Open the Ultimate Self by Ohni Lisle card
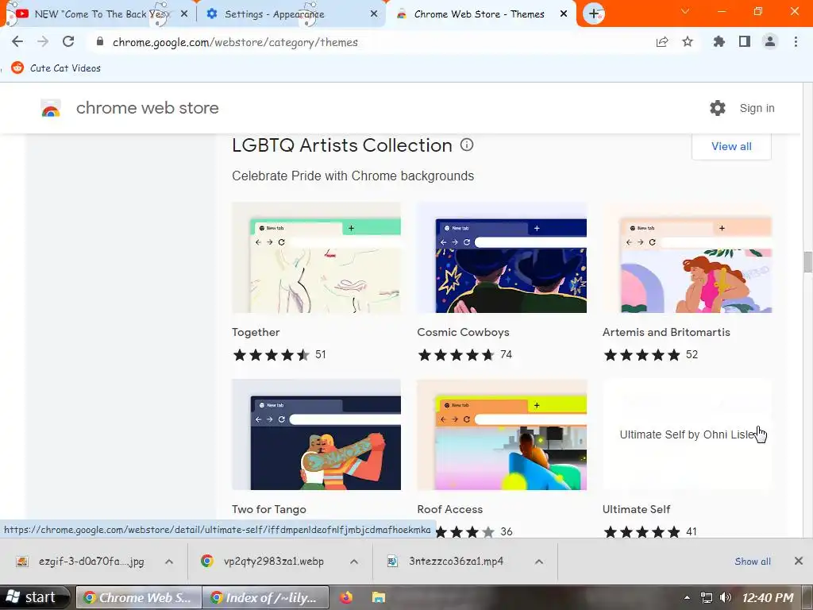 click(687, 434)
